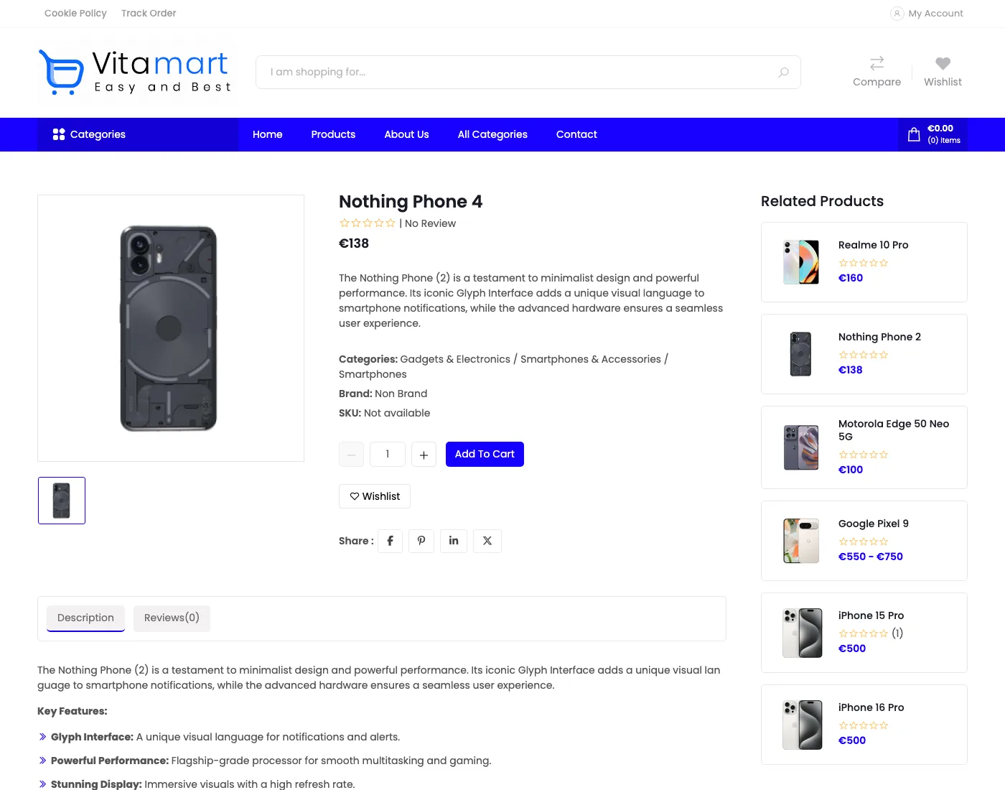Share the product on Pinterest
The width and height of the screenshot is (1005, 790).
421,541
